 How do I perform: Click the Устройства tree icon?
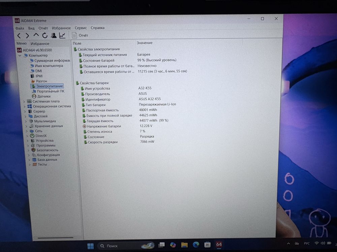[x=33, y=141]
